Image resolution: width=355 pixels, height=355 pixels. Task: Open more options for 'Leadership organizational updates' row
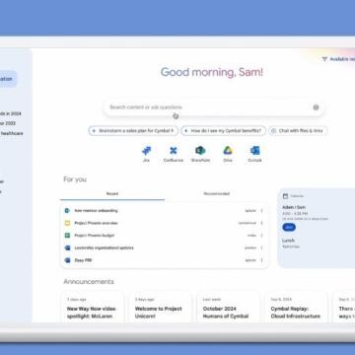[262, 248]
